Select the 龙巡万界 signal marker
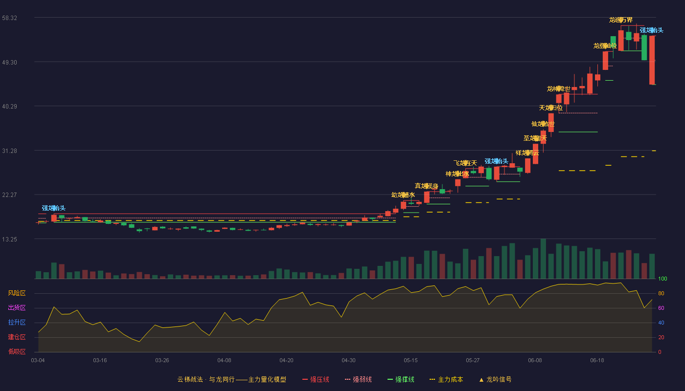The width and height of the screenshot is (685, 391). tap(621, 20)
